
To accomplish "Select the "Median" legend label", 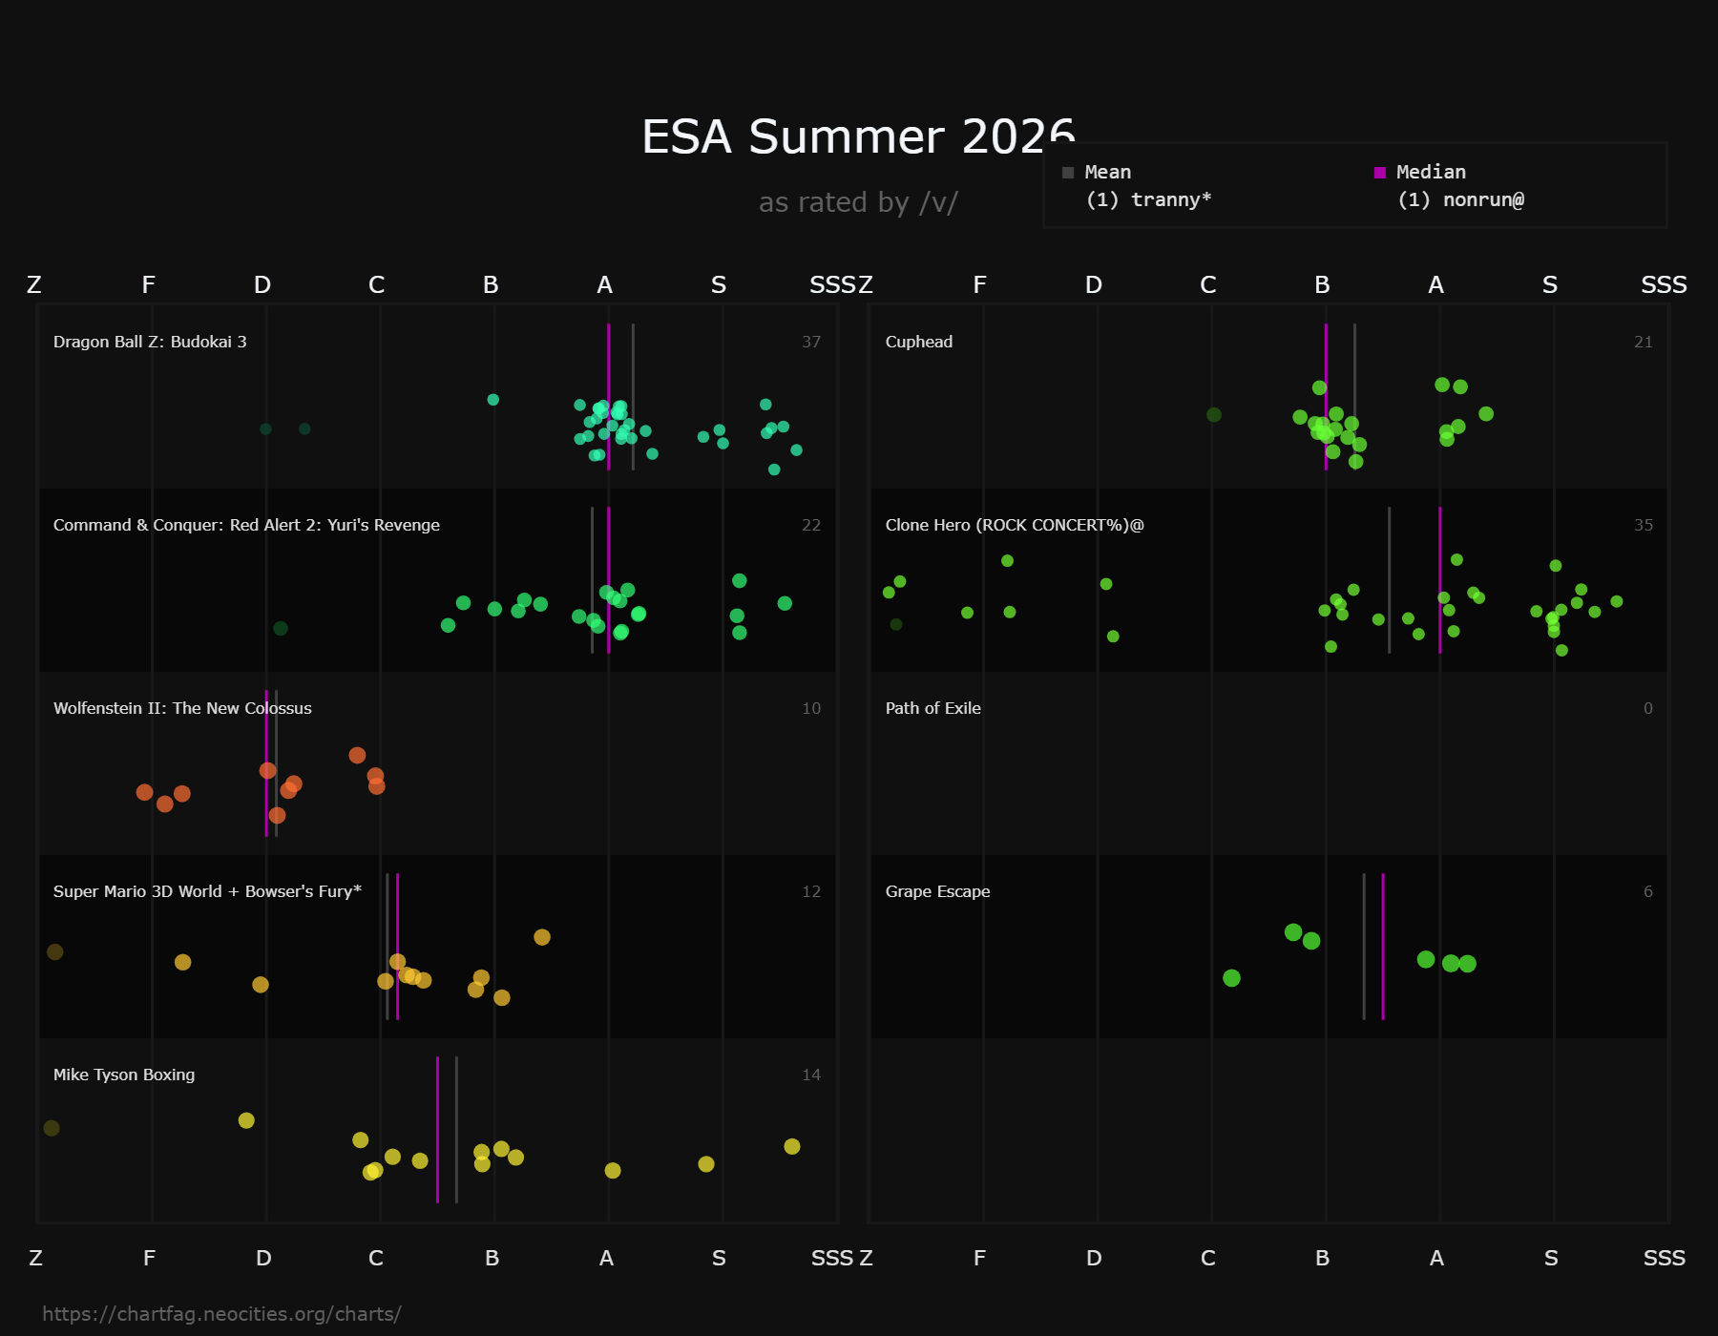I will point(1431,173).
